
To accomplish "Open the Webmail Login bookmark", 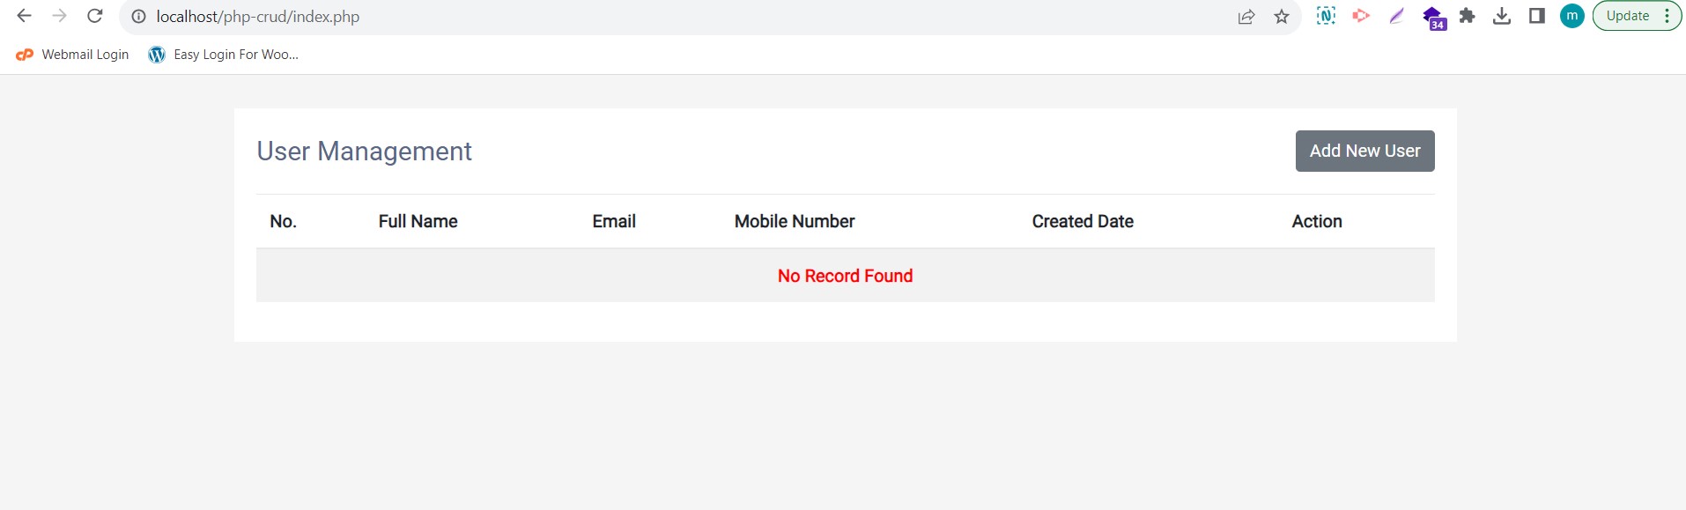I will point(73,55).
